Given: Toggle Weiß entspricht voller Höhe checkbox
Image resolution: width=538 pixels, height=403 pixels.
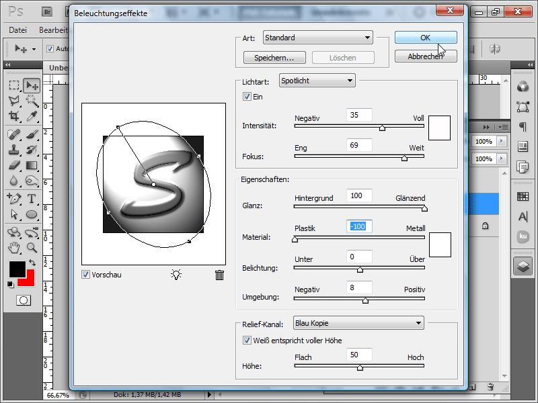Looking at the screenshot, I should pos(247,341).
